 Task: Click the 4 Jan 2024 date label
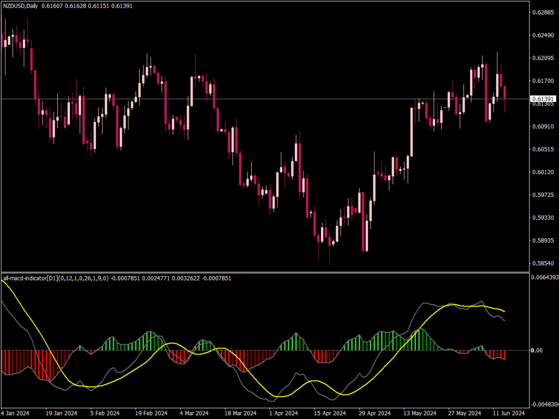15,414
